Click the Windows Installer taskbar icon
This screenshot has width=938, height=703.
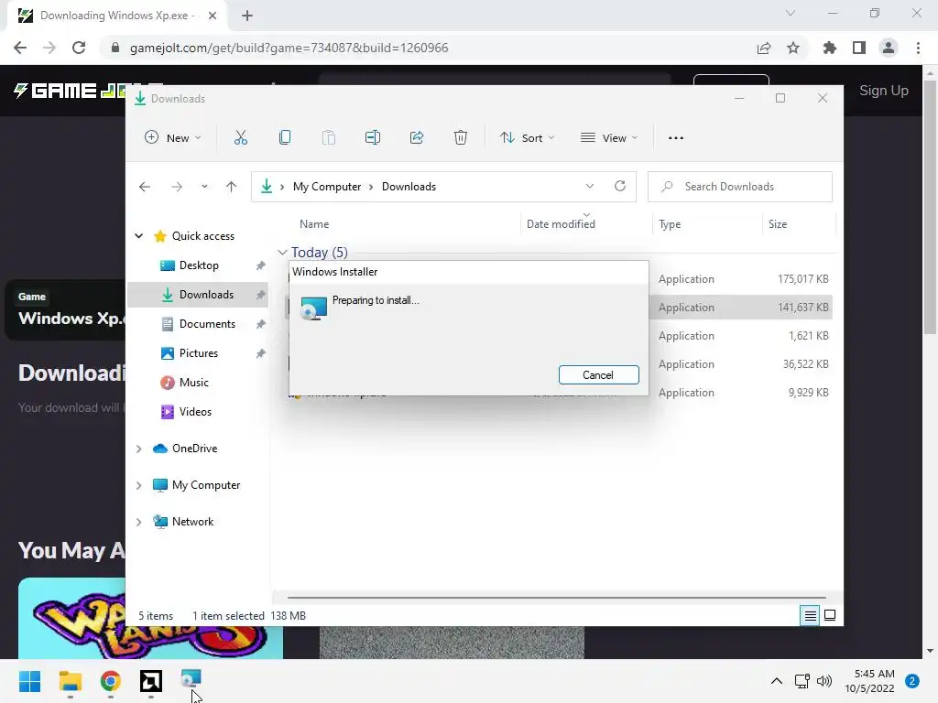pos(191,679)
